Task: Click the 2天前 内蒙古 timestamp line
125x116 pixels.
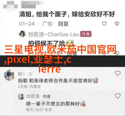Action: 29,87
